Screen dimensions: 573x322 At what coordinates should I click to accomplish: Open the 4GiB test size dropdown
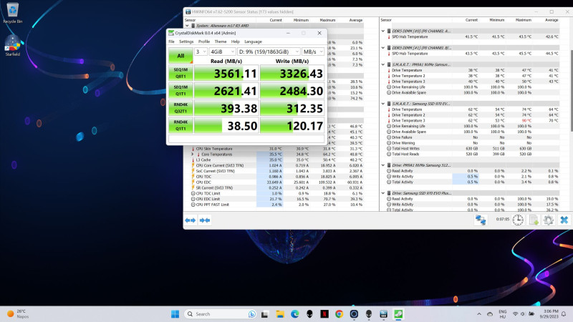221,52
